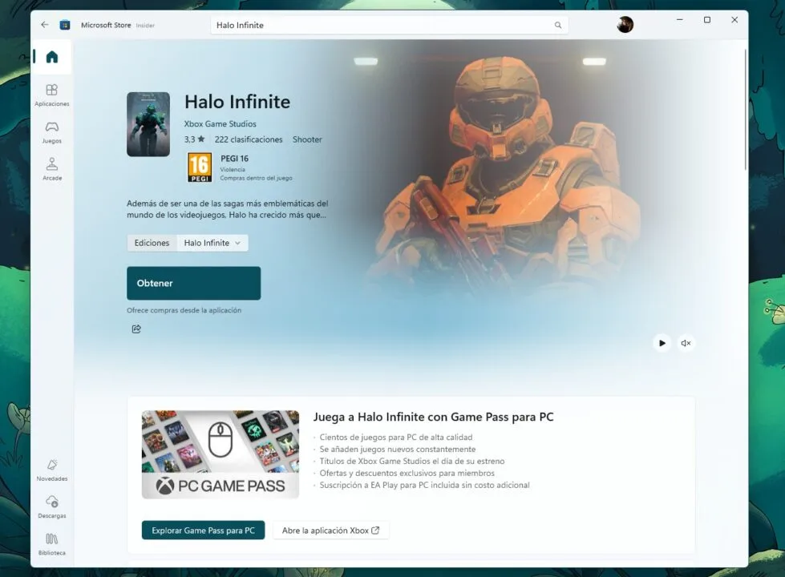785x577 pixels.
Task: Open the profile avatar menu
Action: (625, 24)
